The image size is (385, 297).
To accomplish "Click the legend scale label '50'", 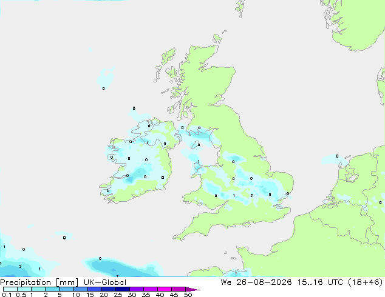I will tap(188, 295).
